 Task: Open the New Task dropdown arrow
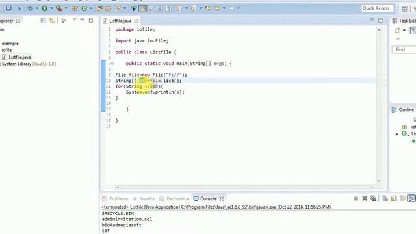point(404,31)
